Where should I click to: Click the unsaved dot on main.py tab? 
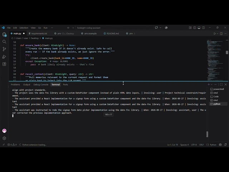point(24,33)
